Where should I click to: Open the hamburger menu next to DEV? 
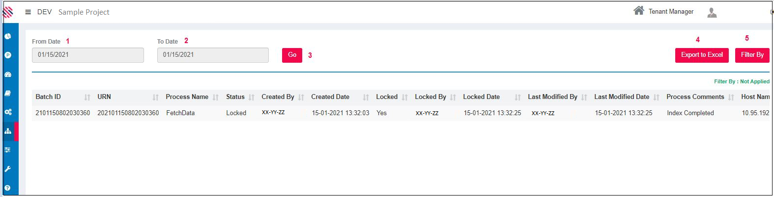28,12
